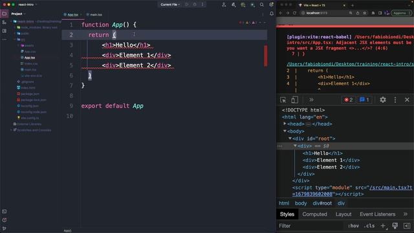414x233 pixels.
Task: Open more run actions kebab menu
Action: coord(202,5)
